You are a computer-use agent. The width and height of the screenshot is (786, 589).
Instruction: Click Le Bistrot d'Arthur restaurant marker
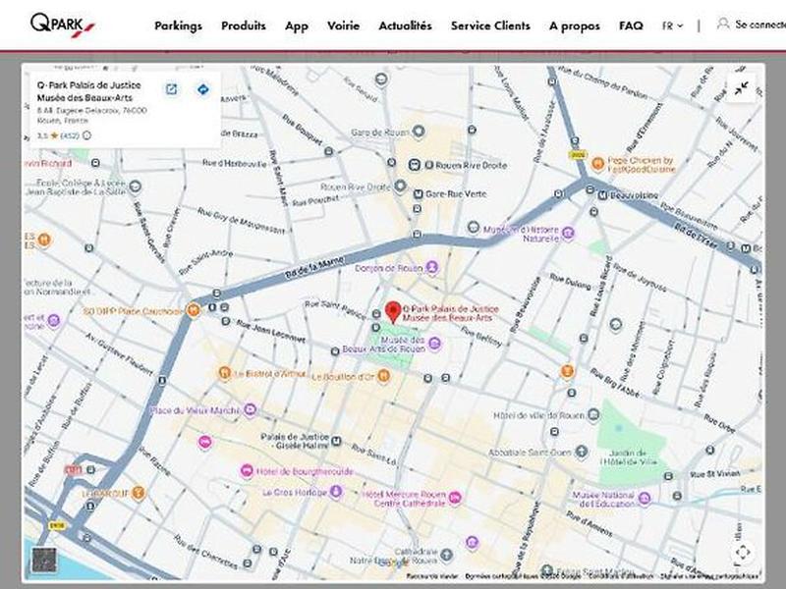pos(224,373)
